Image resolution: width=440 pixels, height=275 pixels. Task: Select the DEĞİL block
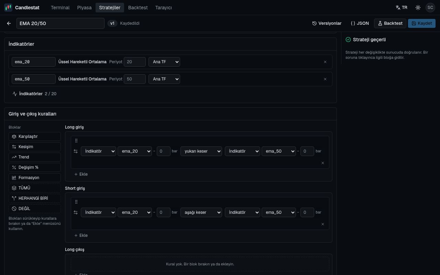tap(35, 209)
